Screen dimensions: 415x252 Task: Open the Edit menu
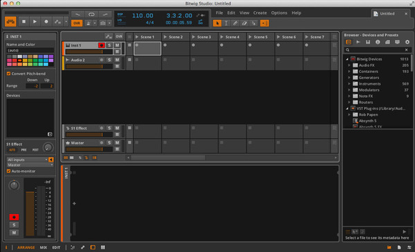(x=231, y=12)
